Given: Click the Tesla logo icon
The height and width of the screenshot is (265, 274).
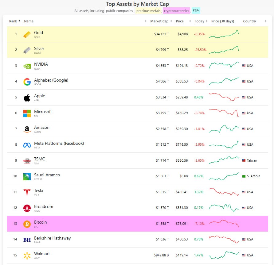Looking at the screenshot, I should 27,192.
